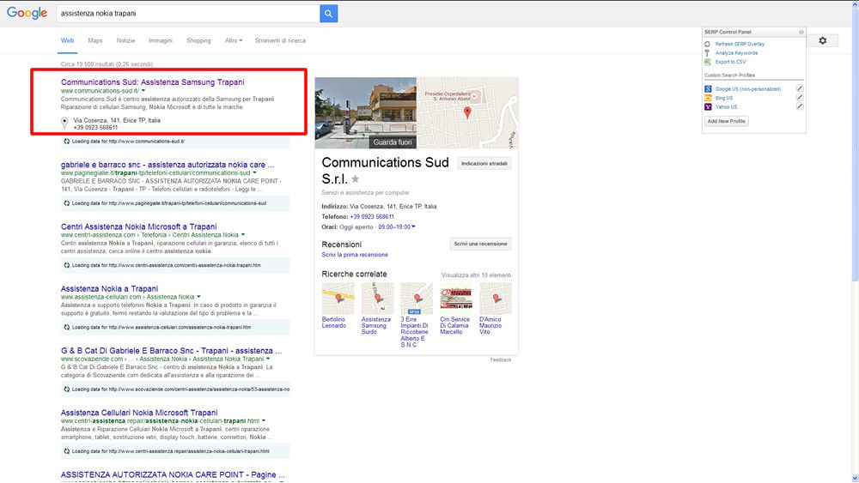Screen dimensions: 859x483
Task: Click Add New Profile button
Action: [726, 121]
